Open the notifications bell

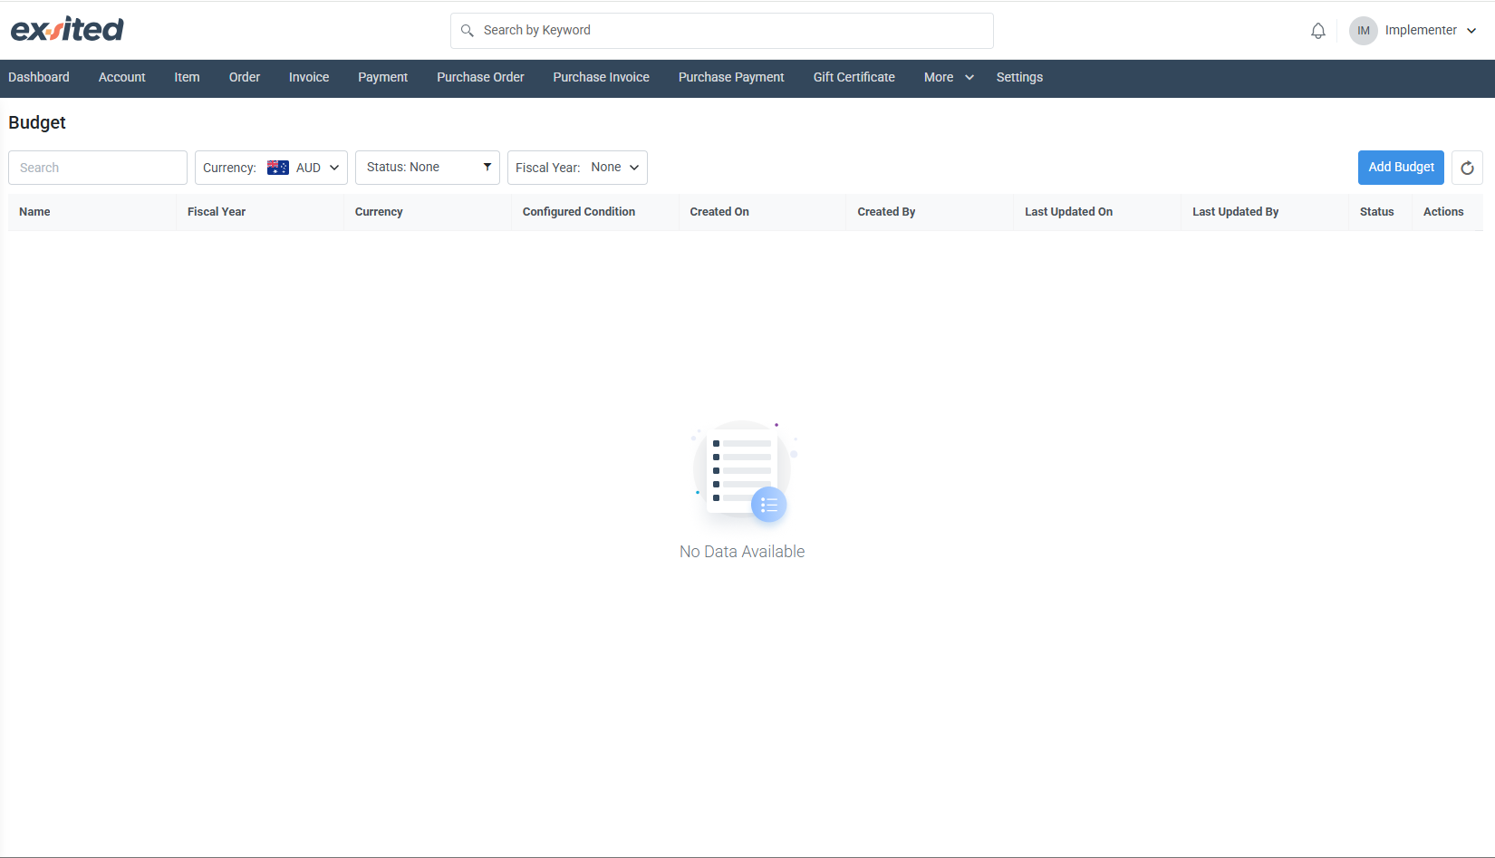(x=1318, y=31)
